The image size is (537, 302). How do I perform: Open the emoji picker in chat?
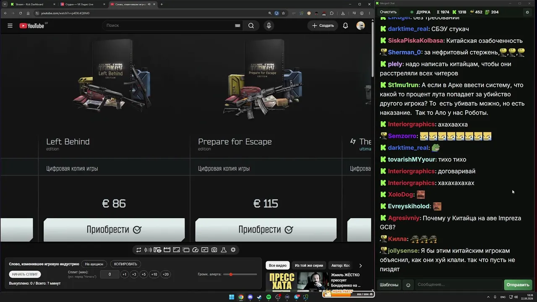pos(408,285)
